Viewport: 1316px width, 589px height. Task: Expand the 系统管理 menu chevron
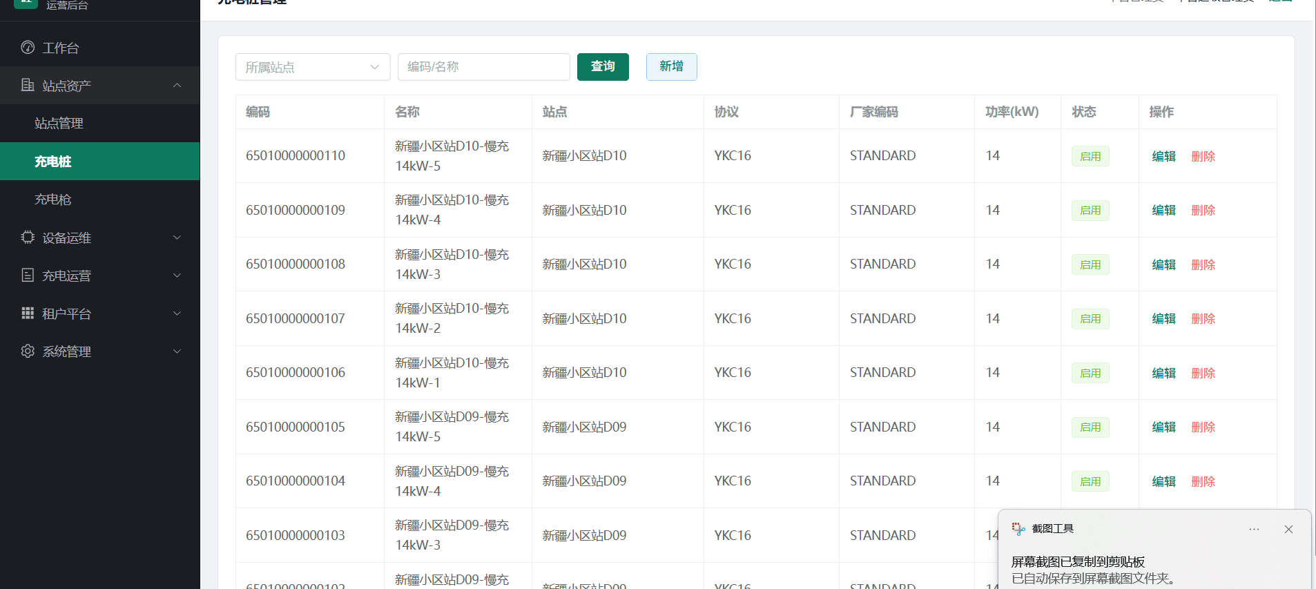[x=177, y=351]
